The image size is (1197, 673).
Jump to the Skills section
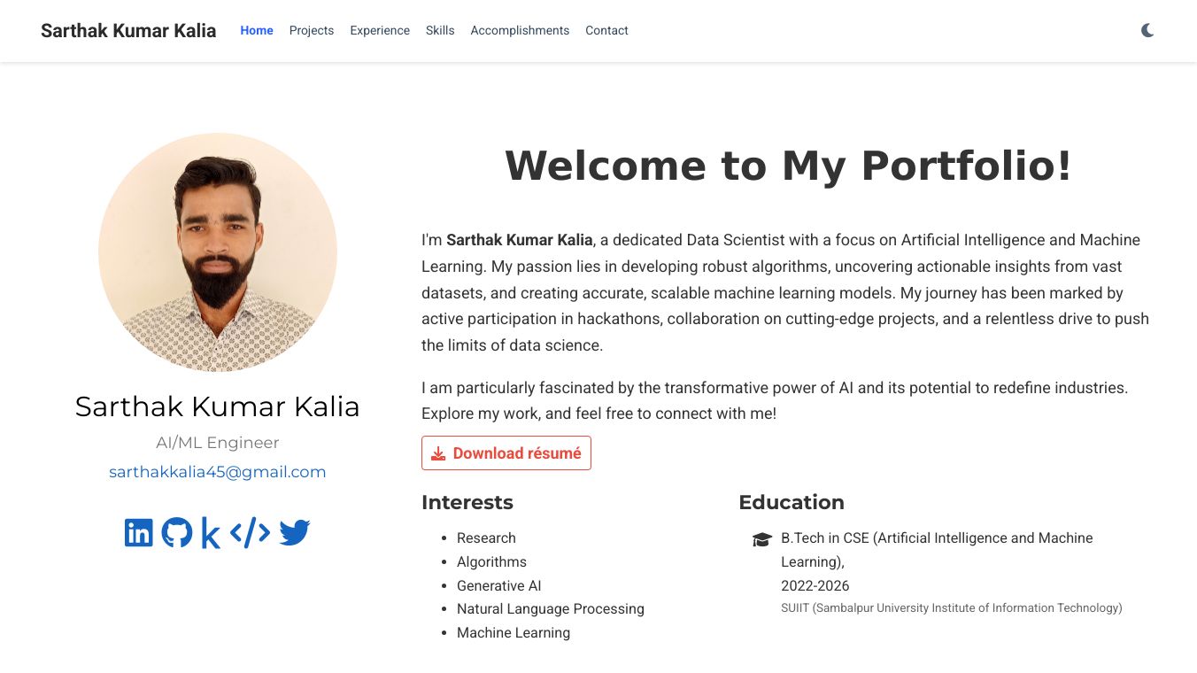coord(440,31)
